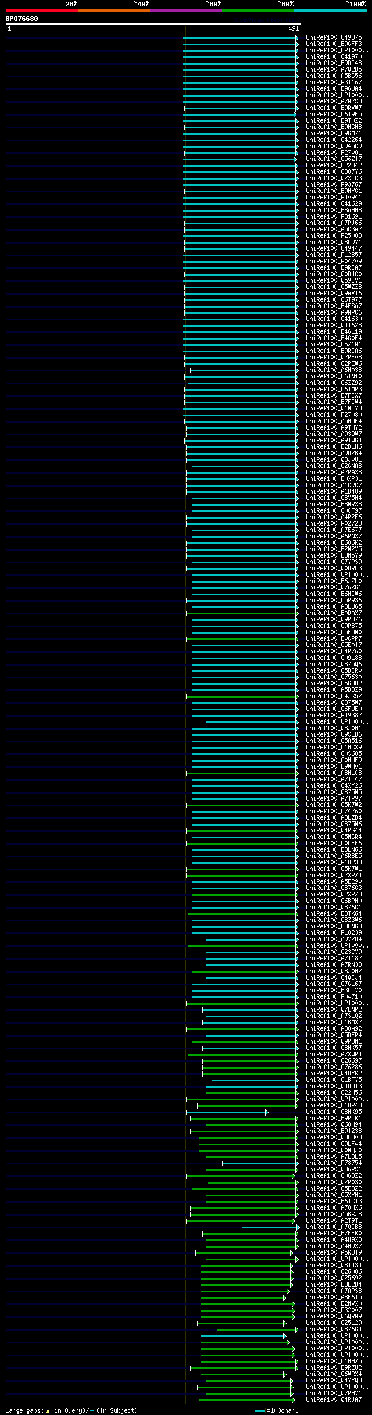The width and height of the screenshot is (372, 1415).
Task: Open hit UniRef100_O49875
Action: (x=334, y=37)
